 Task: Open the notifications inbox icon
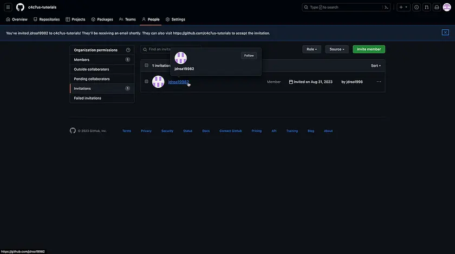tap(437, 7)
